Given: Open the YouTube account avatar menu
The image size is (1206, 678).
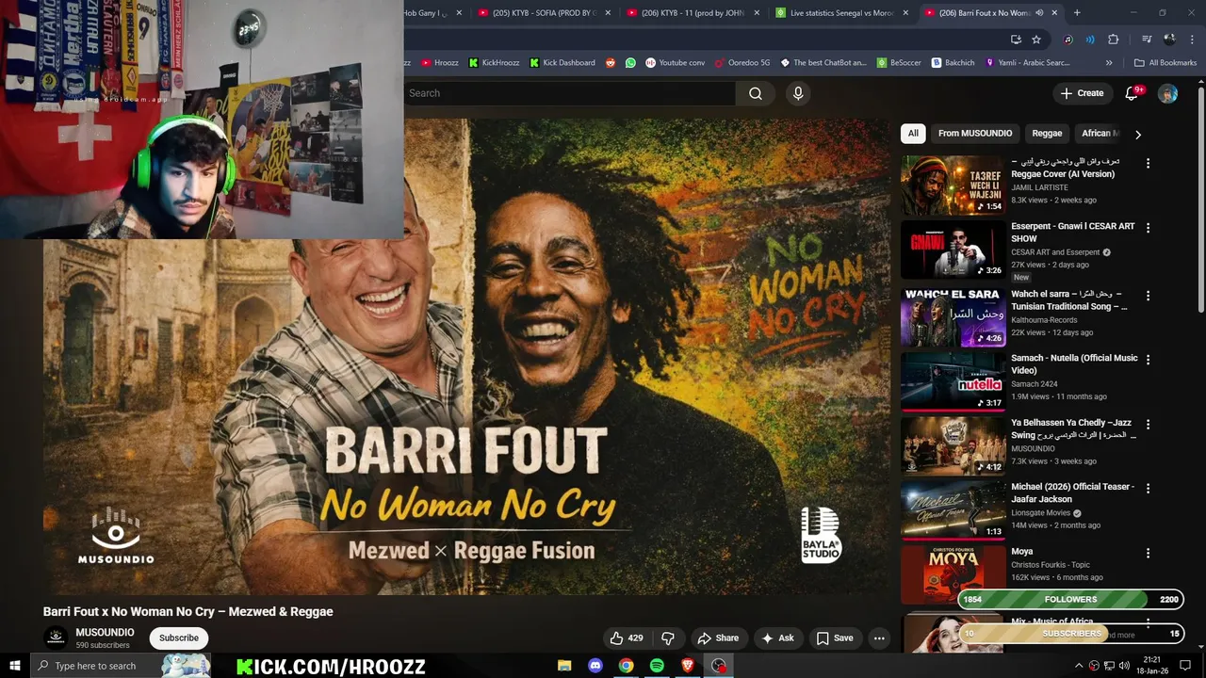Looking at the screenshot, I should tap(1167, 93).
